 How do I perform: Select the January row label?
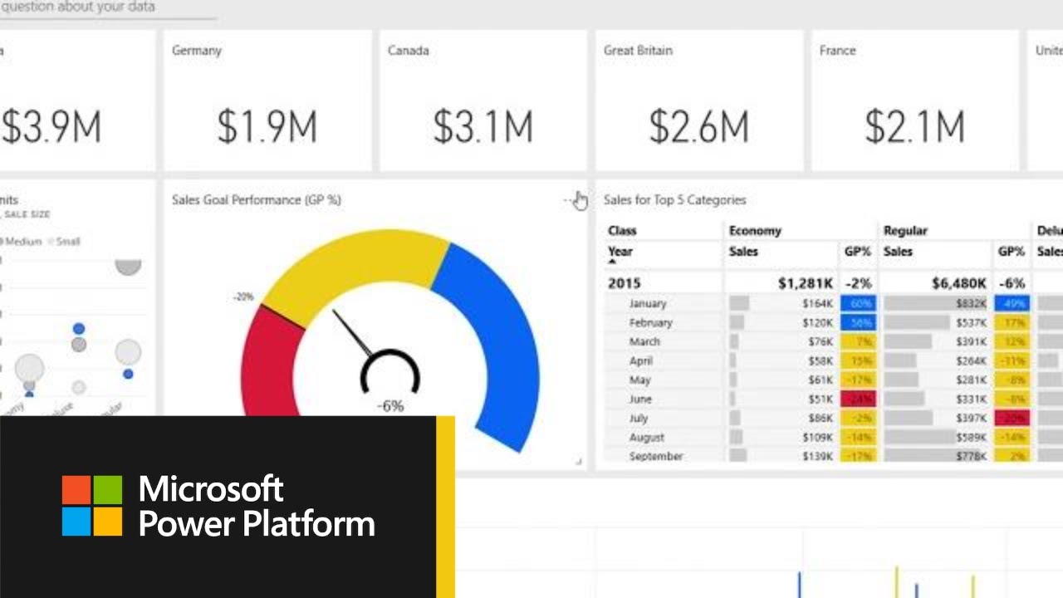coord(648,303)
